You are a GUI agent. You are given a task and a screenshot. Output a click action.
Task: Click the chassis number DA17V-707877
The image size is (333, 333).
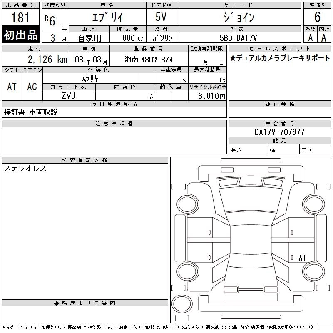click(279, 132)
